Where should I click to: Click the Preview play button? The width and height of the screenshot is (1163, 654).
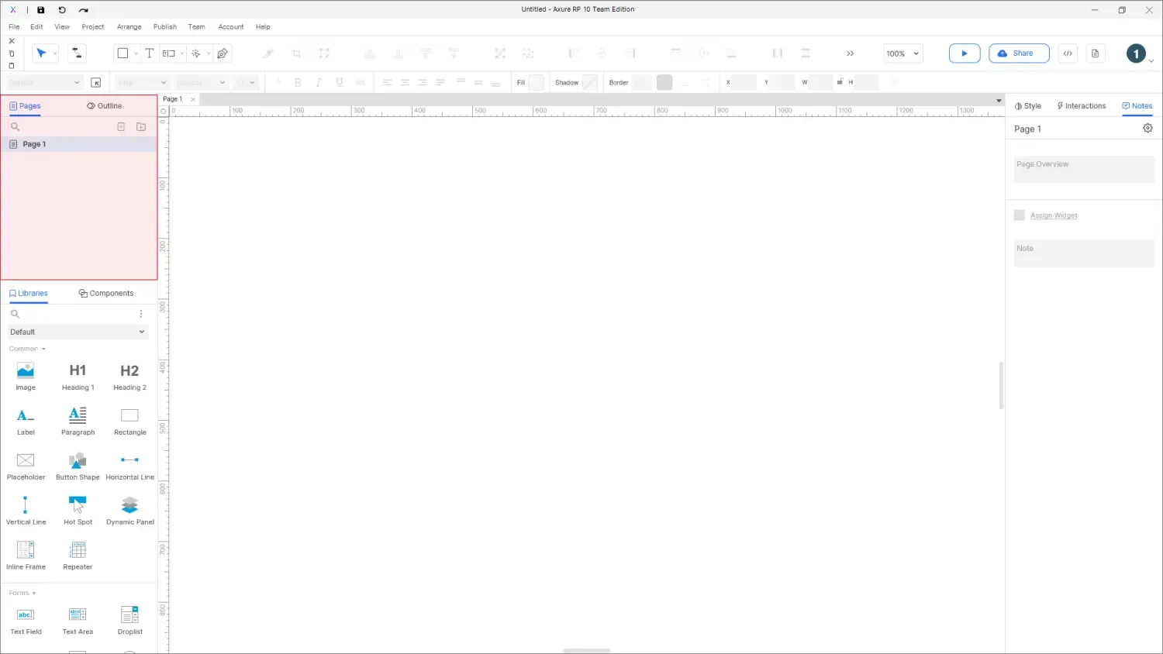(965, 53)
